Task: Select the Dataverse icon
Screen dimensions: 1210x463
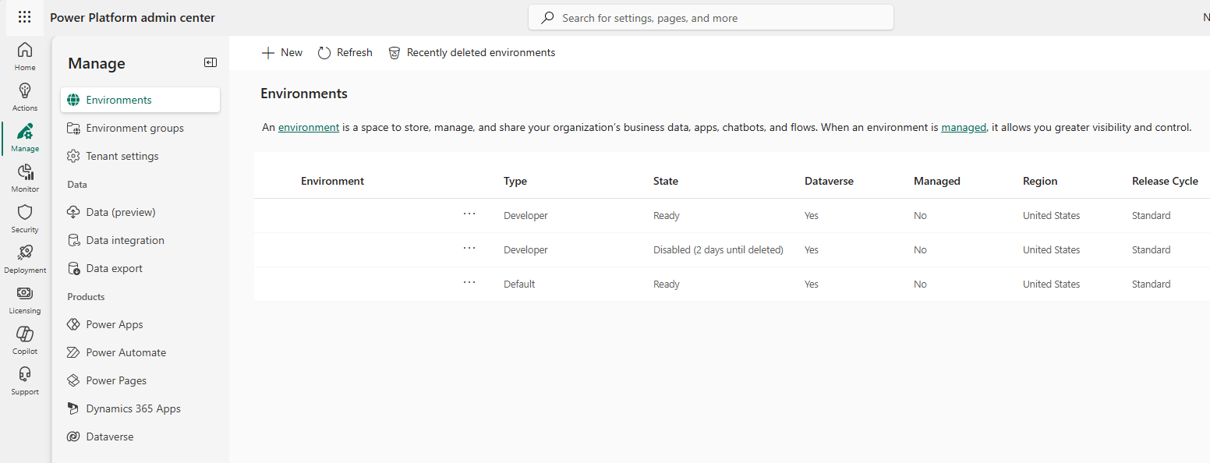Action: tap(73, 436)
